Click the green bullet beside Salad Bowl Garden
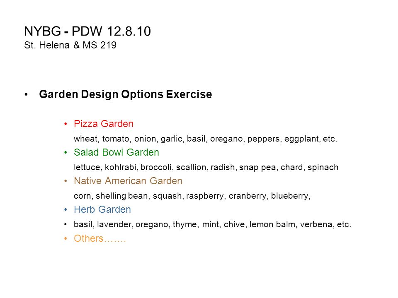This screenshot has height=298, width=398. [x=66, y=153]
